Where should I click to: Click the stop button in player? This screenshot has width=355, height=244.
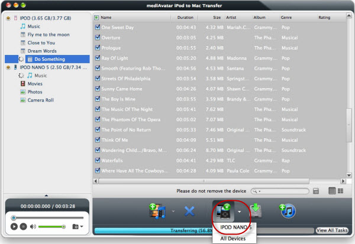click(23, 226)
